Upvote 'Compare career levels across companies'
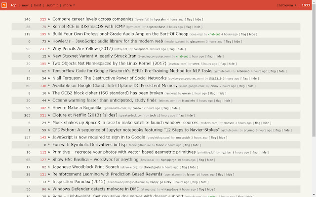 pos(49,19)
